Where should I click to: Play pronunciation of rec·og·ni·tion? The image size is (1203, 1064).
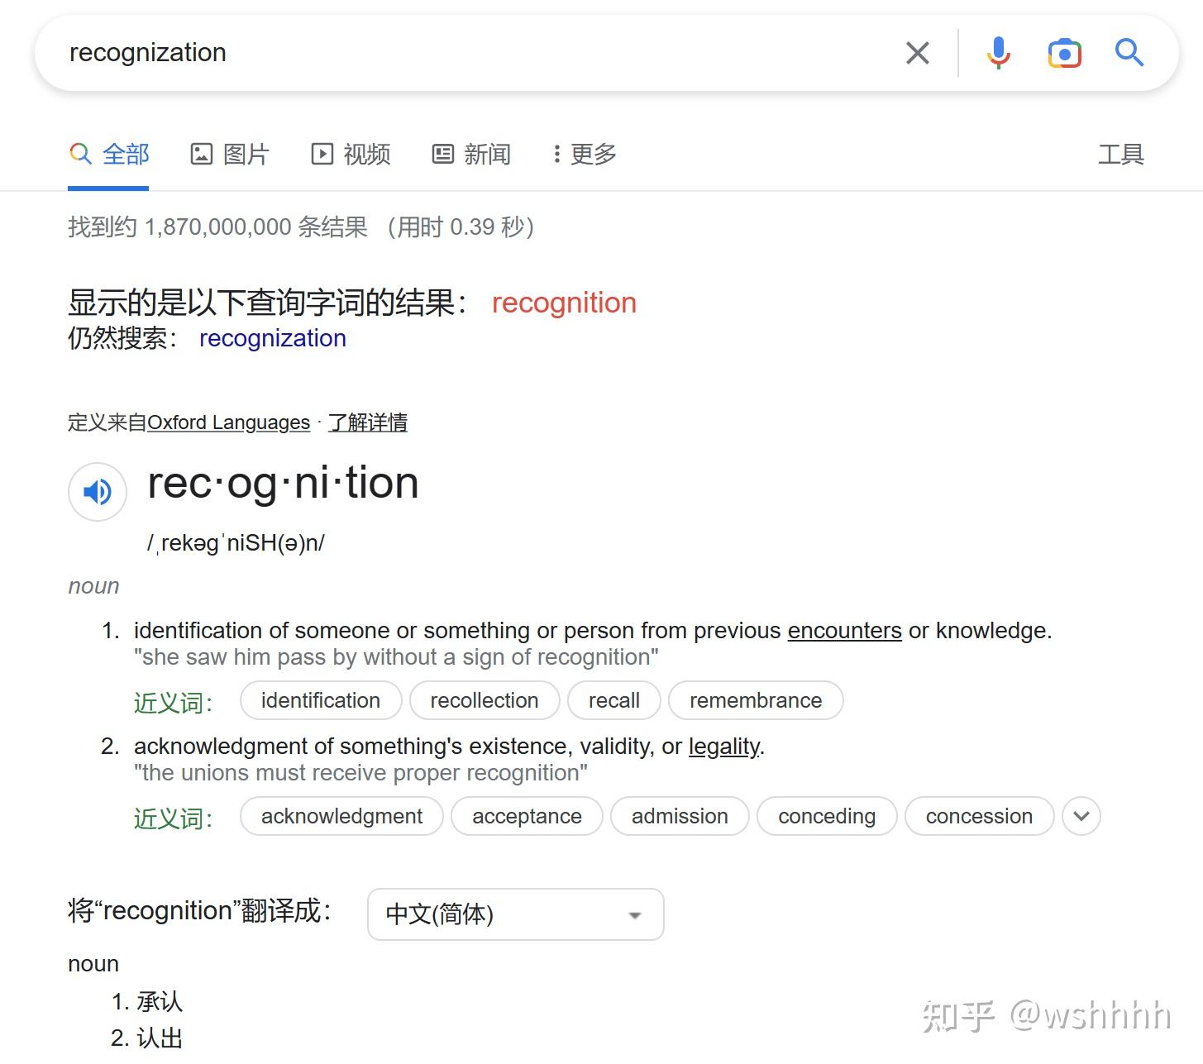(x=97, y=491)
